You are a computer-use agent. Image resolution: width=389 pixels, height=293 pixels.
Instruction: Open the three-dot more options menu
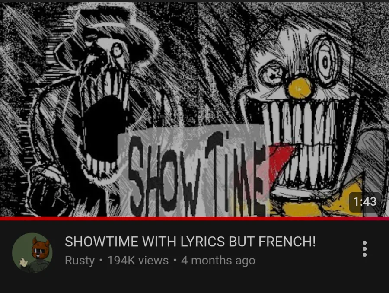364,249
